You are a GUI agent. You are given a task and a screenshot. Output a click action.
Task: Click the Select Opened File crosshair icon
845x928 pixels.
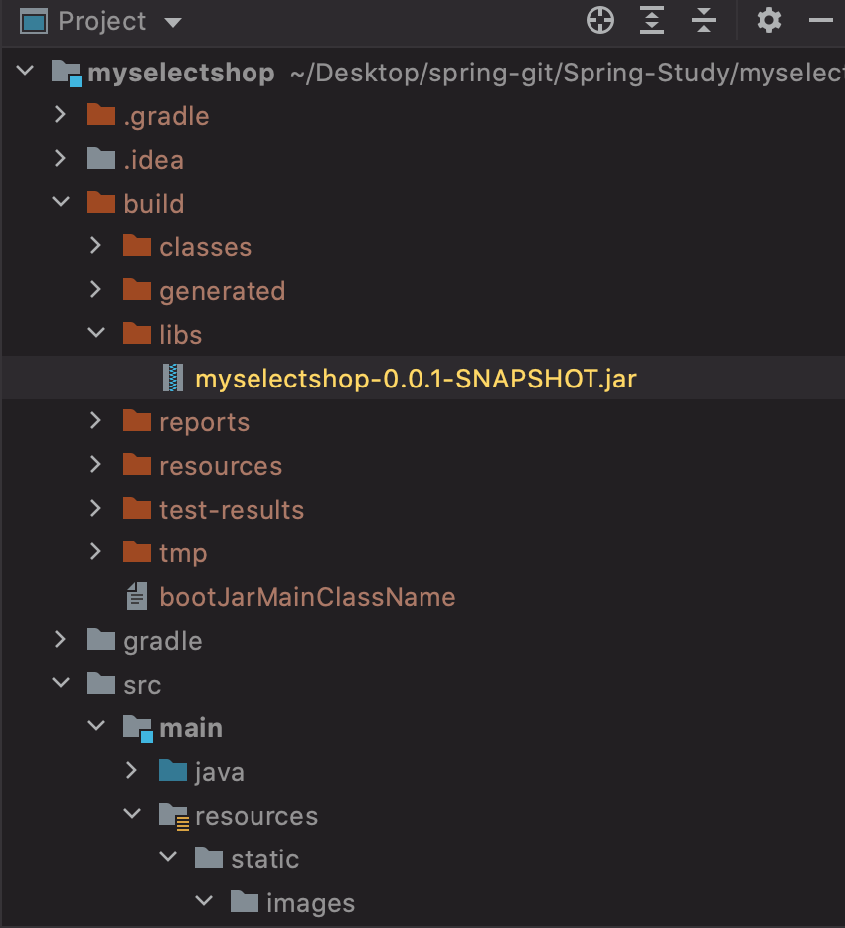599,21
